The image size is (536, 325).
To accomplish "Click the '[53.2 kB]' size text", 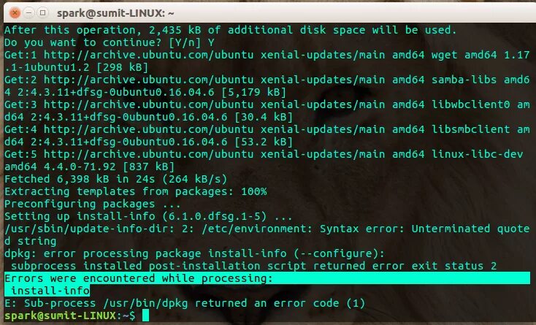I will point(264,142).
